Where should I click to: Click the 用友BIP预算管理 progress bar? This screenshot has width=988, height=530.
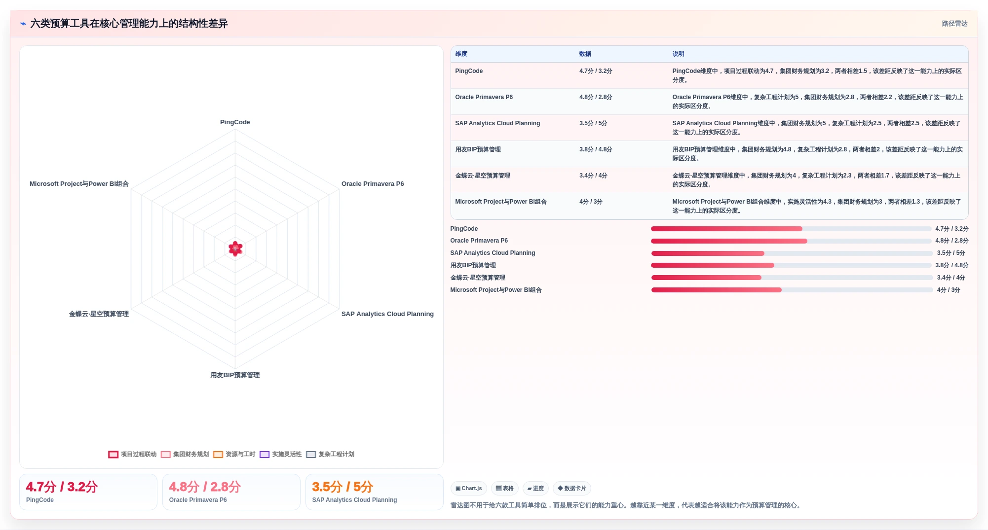[791, 265]
